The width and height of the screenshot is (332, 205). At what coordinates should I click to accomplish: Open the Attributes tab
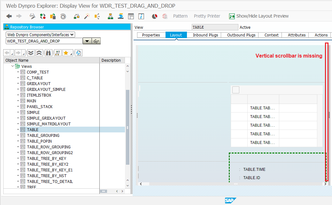297,35
